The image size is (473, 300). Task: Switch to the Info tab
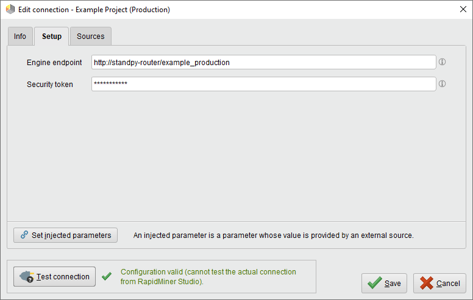click(x=20, y=37)
